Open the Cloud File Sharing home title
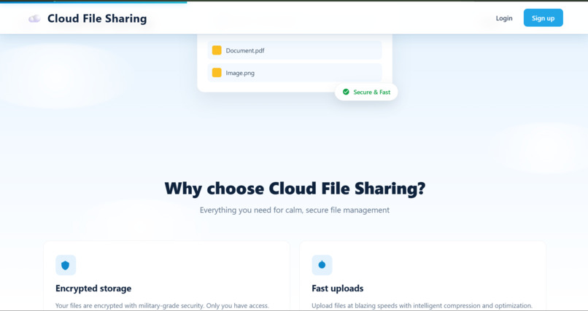 pyautogui.click(x=97, y=18)
